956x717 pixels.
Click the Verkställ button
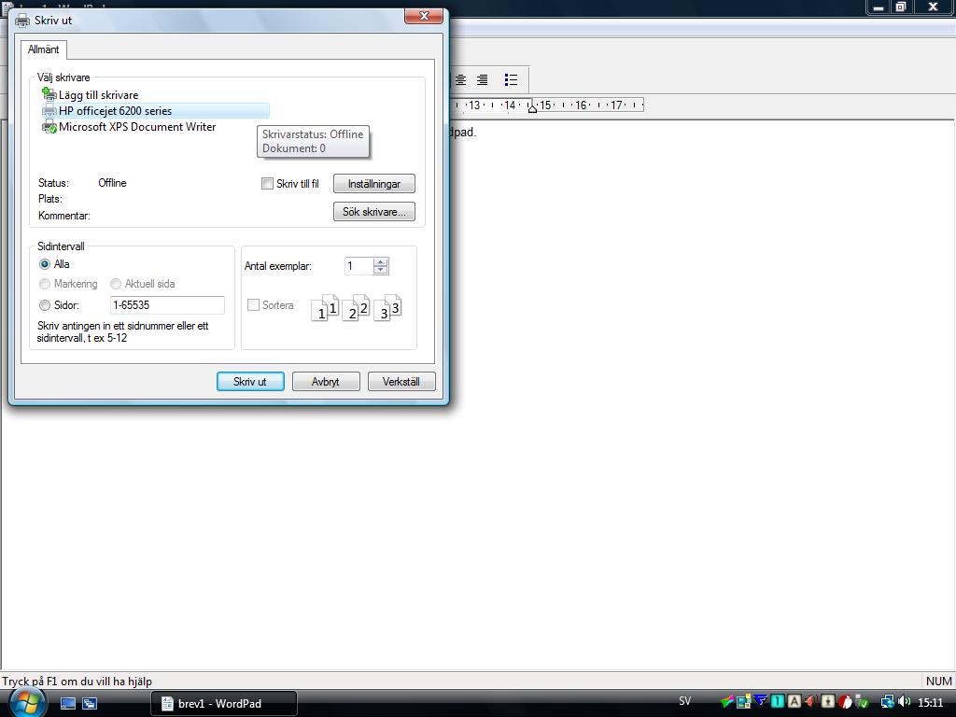pyautogui.click(x=401, y=382)
